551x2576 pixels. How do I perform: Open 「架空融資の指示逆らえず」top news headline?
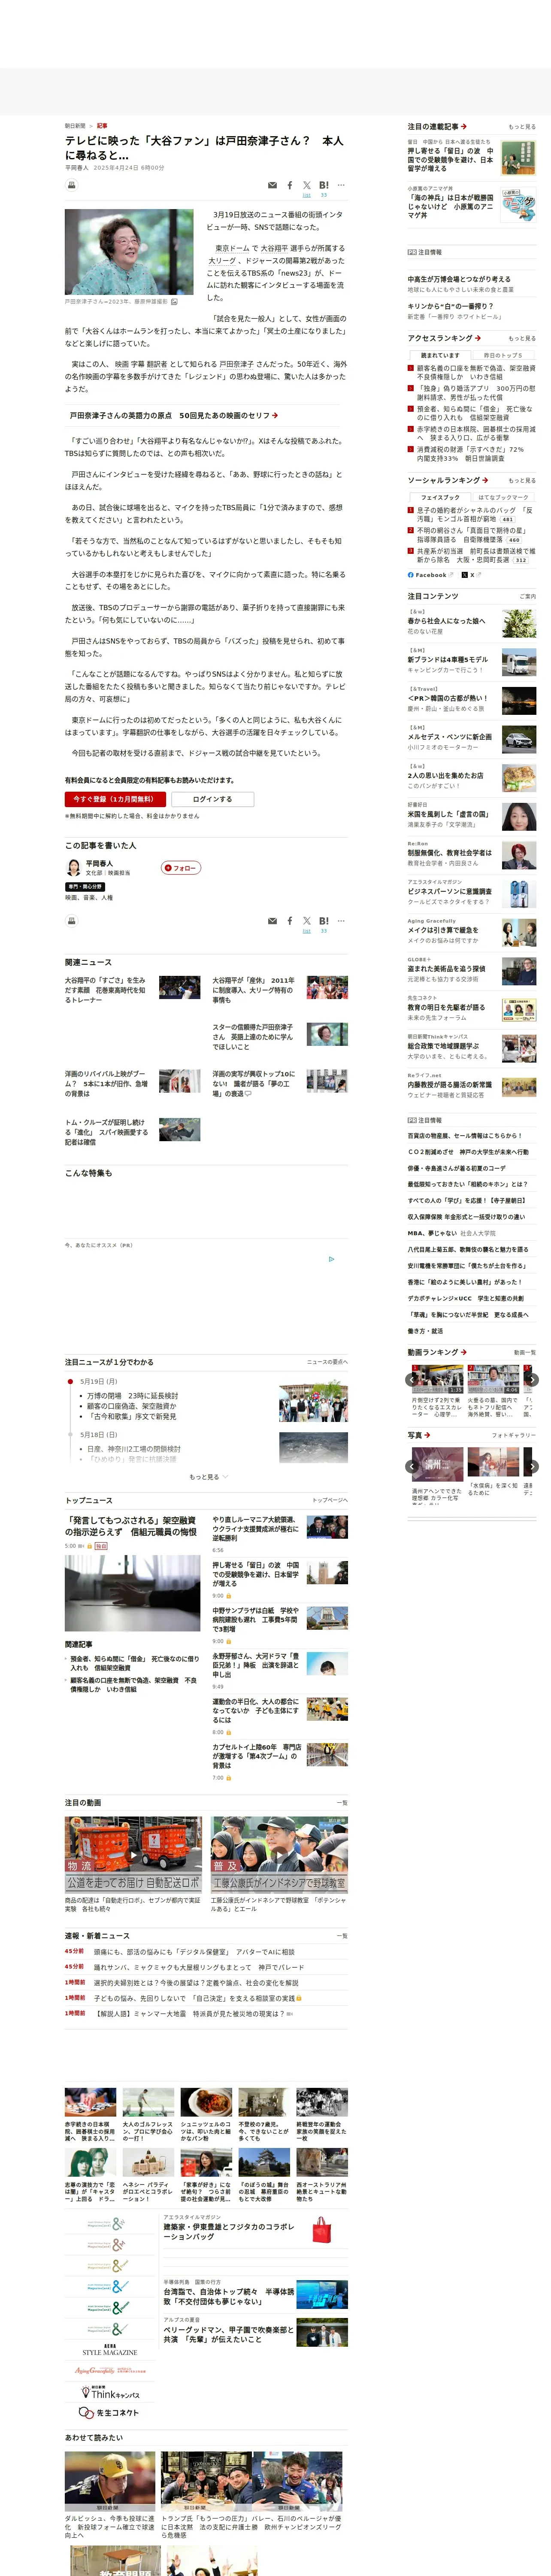point(131,1526)
